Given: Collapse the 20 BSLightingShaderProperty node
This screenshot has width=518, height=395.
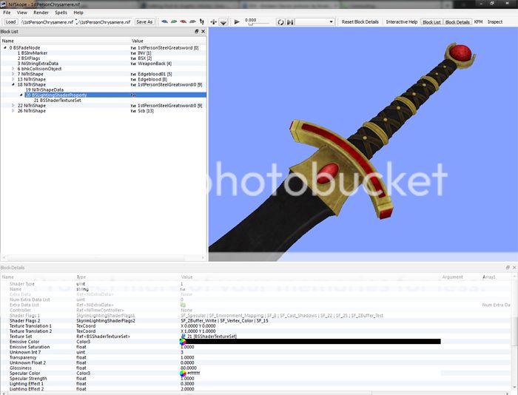Looking at the screenshot, I should (21, 95).
